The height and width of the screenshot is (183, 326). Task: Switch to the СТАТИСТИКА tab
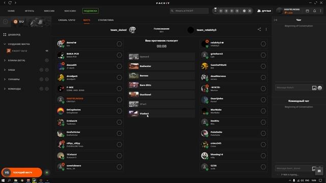pos(106,20)
